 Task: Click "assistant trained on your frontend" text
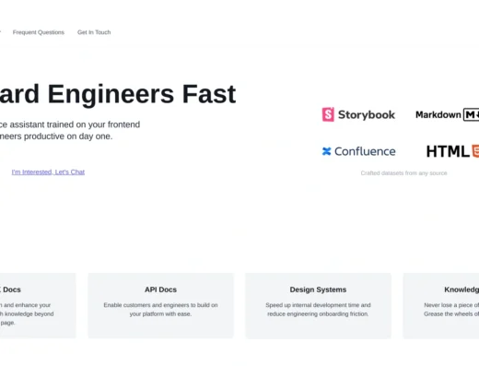(x=75, y=124)
